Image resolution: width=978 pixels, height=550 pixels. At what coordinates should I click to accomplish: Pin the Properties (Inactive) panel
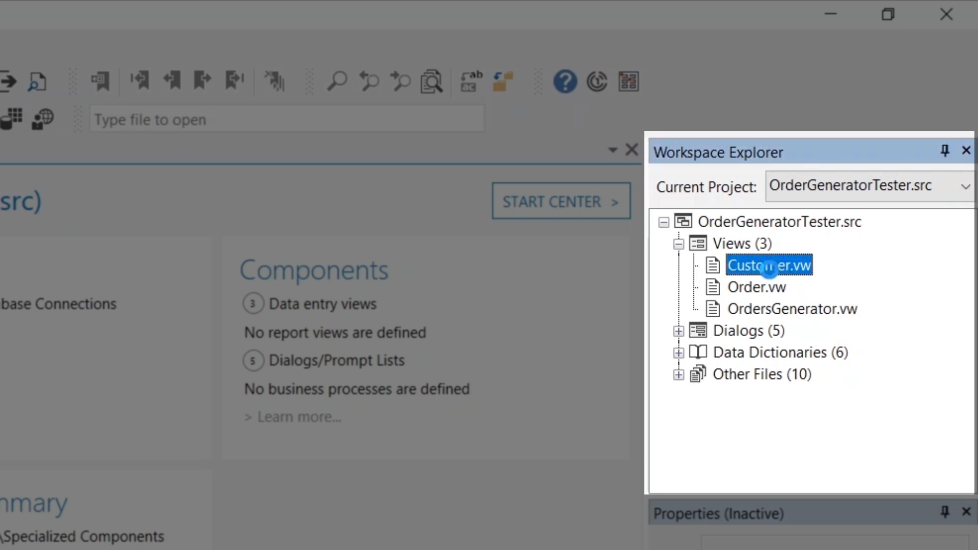coord(944,512)
